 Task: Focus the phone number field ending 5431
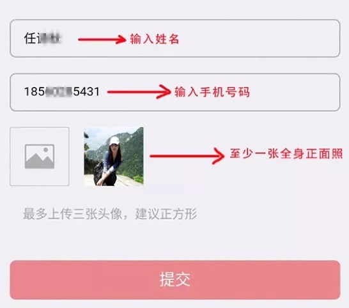tap(175, 92)
